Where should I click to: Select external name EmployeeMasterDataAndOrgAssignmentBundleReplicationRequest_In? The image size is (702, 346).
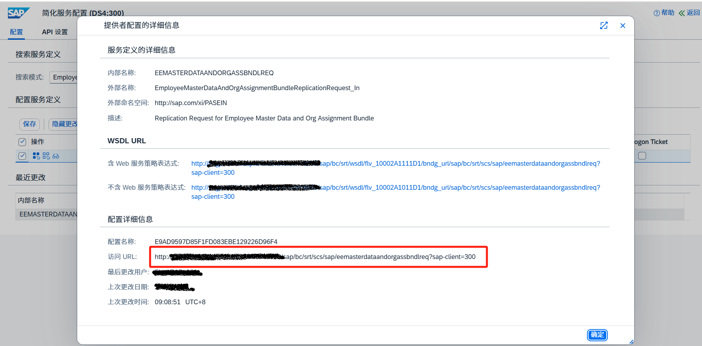tap(257, 88)
